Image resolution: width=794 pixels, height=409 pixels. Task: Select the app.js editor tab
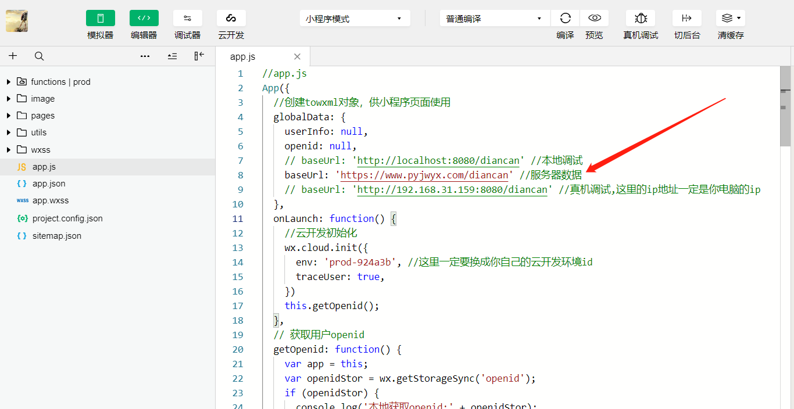242,56
